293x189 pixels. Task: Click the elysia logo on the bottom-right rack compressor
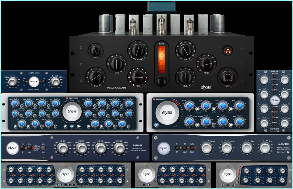227,174
